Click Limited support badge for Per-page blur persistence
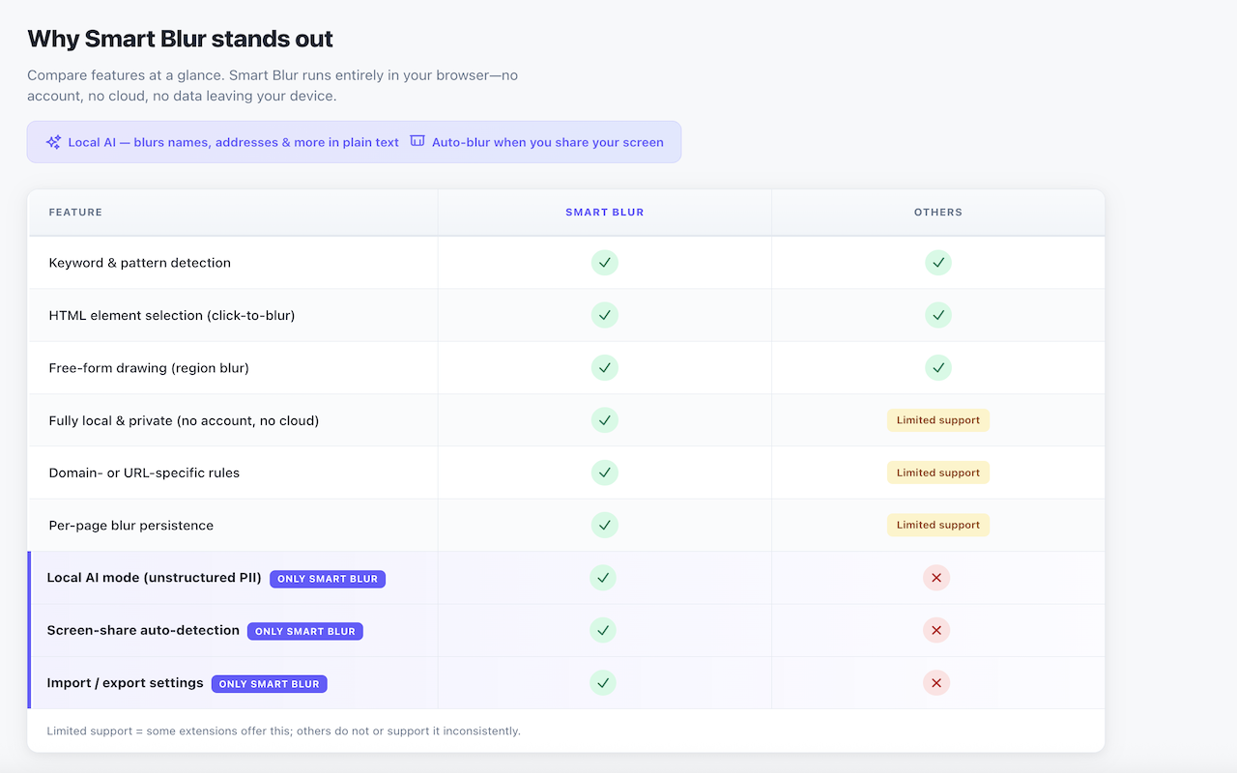Screen dimensions: 1237x773 937,525
